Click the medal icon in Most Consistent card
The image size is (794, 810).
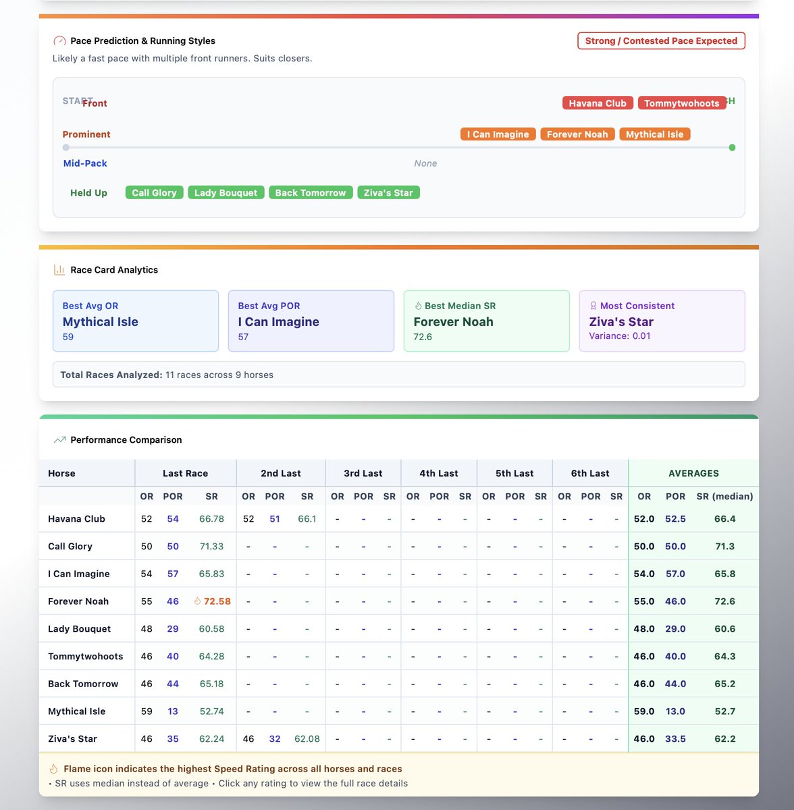click(x=593, y=306)
